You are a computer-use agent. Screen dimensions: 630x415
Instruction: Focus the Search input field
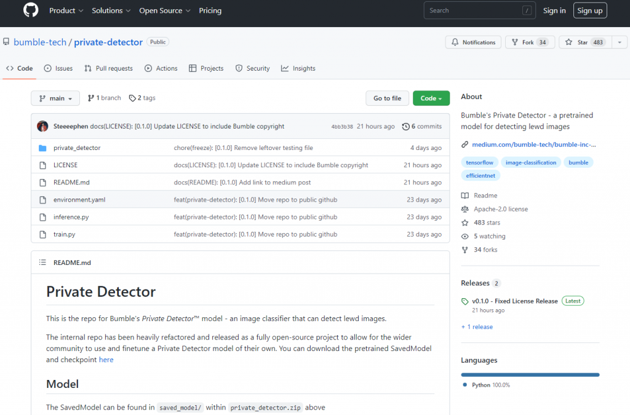[x=479, y=10]
